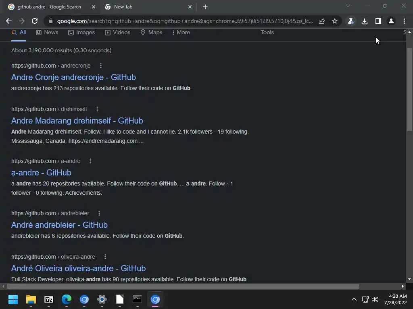Click the vertical scrollbar up arrow
The width and height of the screenshot is (413, 309).
coord(409,32)
